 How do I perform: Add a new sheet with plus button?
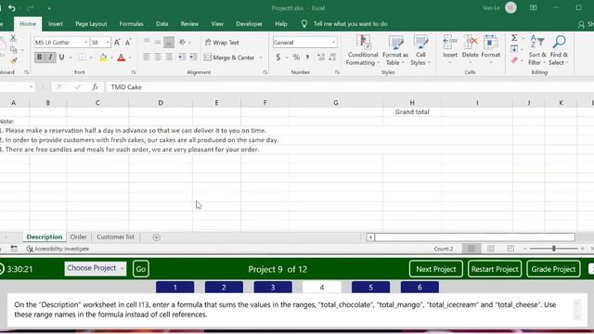tap(156, 238)
